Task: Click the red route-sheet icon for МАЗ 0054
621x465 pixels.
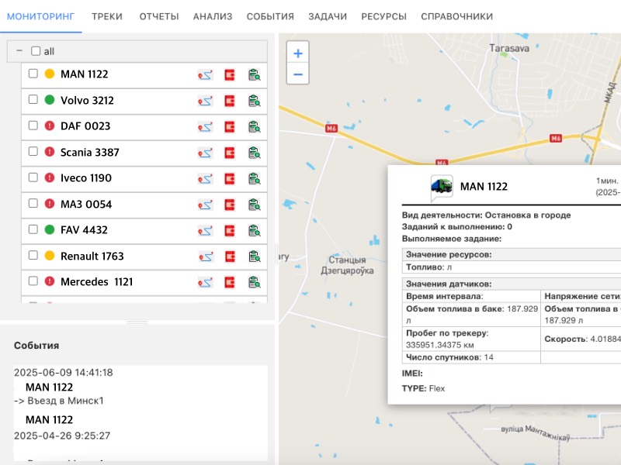Action: (229, 204)
